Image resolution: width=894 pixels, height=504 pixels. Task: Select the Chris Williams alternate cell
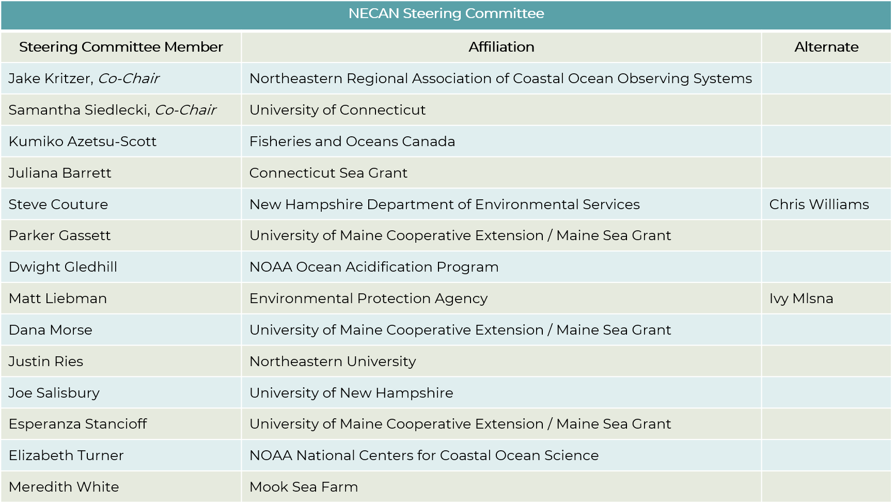click(x=826, y=204)
